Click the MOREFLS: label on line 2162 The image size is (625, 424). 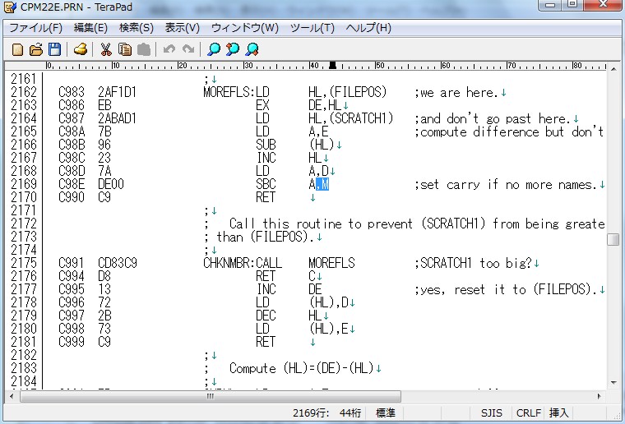pos(229,92)
